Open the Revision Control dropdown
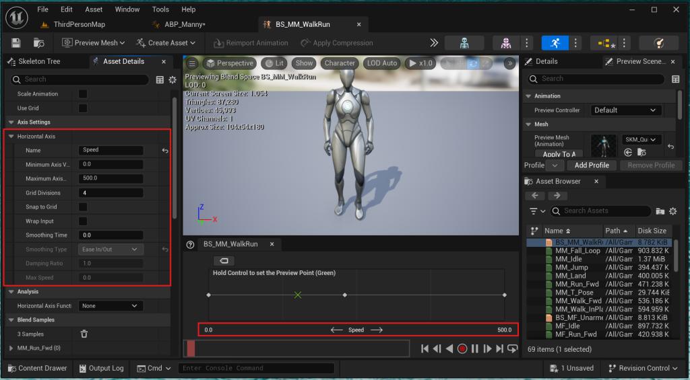Image resolution: width=690 pixels, height=380 pixels. [643, 368]
